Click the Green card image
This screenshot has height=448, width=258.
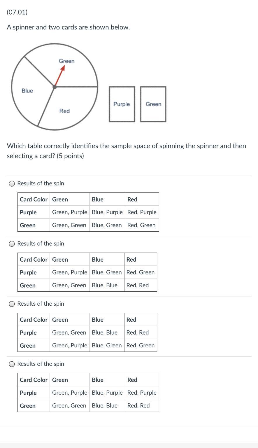click(x=153, y=104)
